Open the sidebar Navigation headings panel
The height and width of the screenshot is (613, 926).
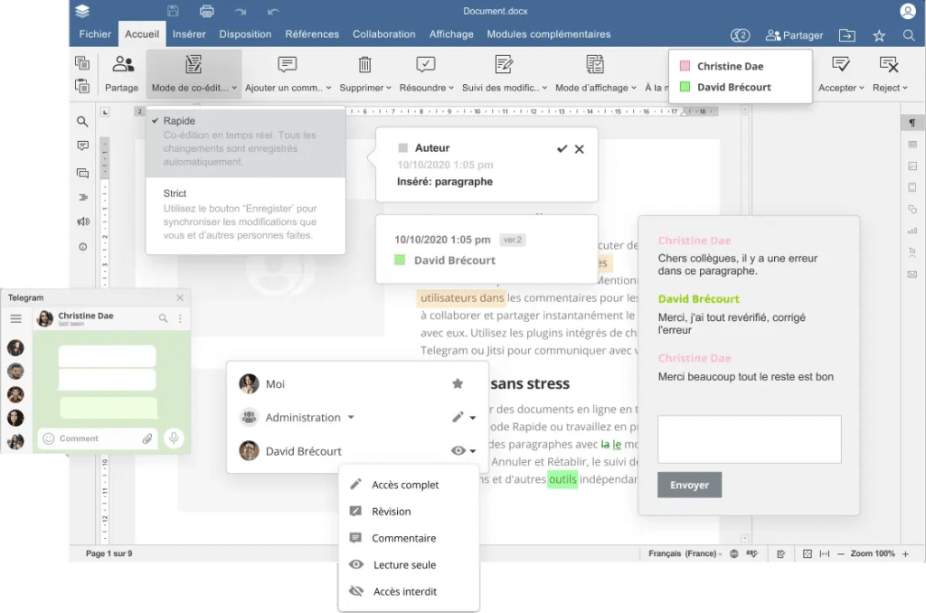[82, 197]
